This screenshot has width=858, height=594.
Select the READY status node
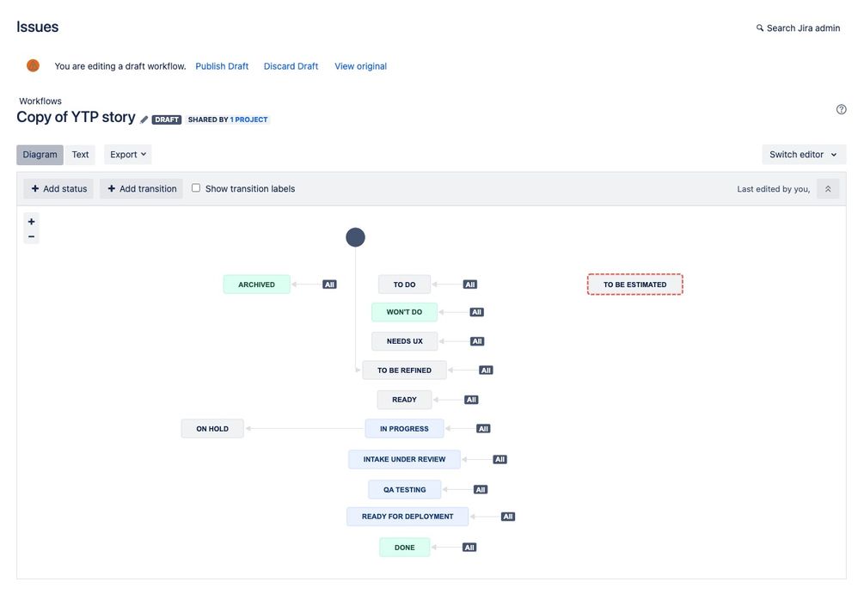pos(404,400)
